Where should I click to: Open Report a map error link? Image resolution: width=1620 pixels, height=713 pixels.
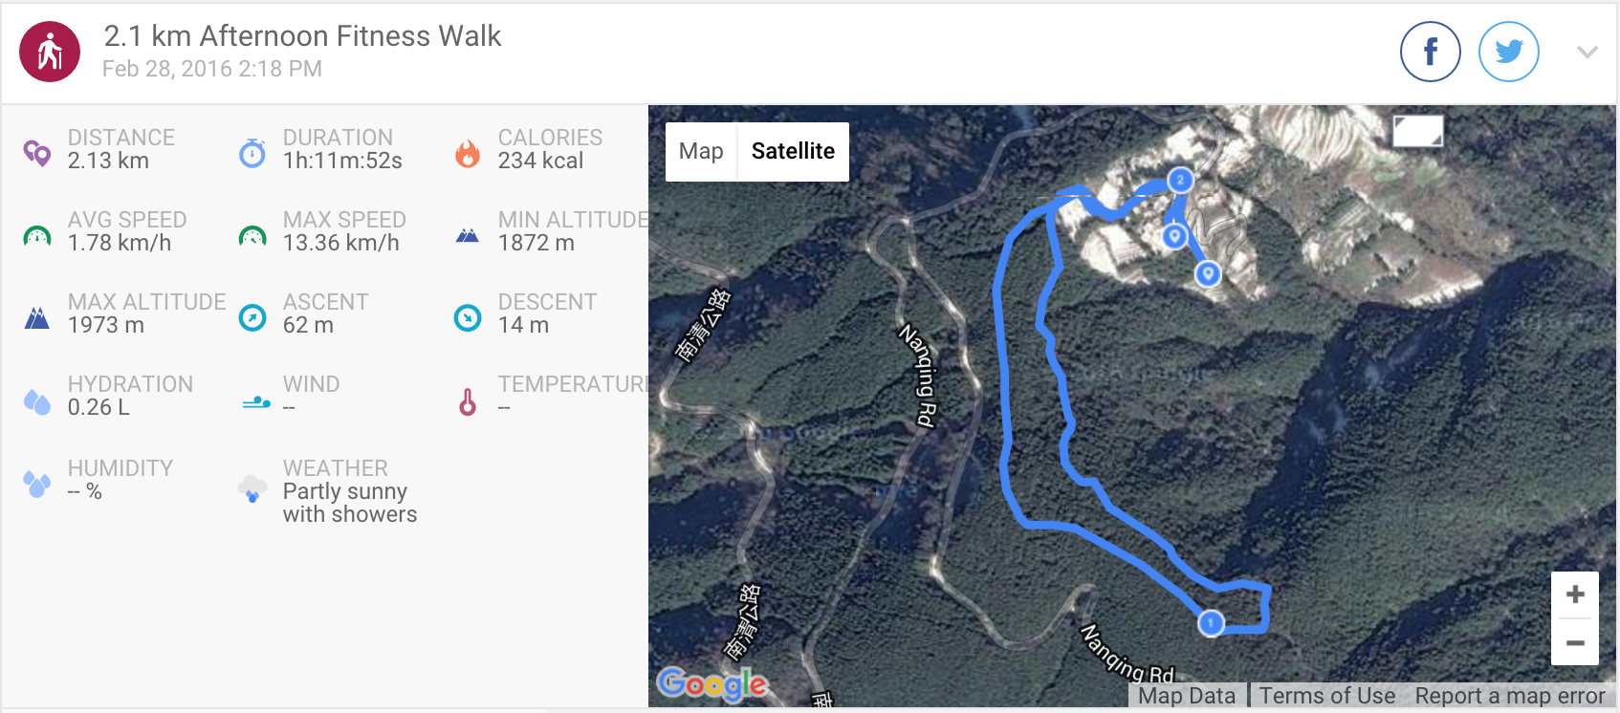click(x=1509, y=696)
